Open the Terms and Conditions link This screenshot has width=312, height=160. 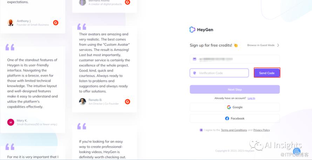[234, 130]
